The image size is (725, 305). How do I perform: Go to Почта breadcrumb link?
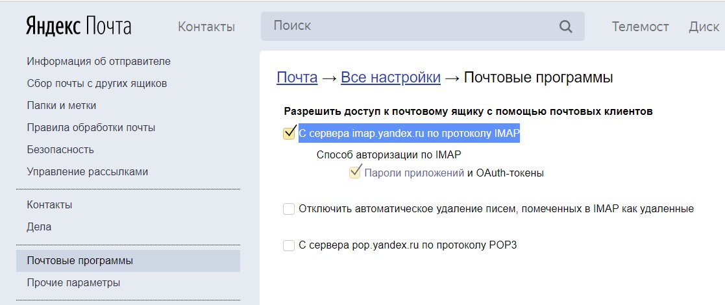[297, 78]
